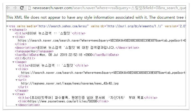Click the closing </image> tag
Image resolution: width=192 pixels, height=112 pixels.
click(22, 91)
